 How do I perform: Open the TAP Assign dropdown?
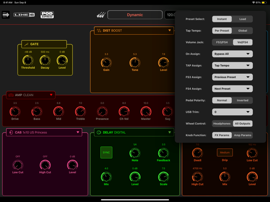click(x=232, y=65)
